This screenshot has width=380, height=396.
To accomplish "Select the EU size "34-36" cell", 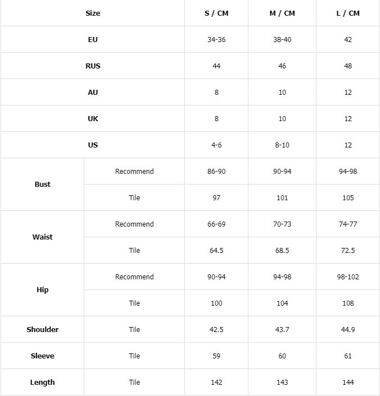I will tap(216, 40).
